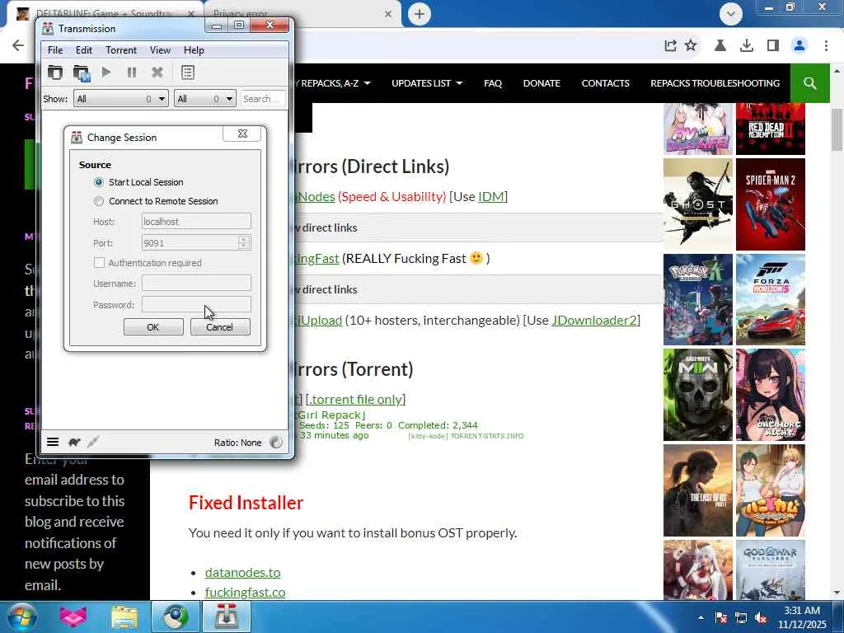Open torrent properties toolbar icon
Image resolution: width=844 pixels, height=633 pixels.
point(187,73)
